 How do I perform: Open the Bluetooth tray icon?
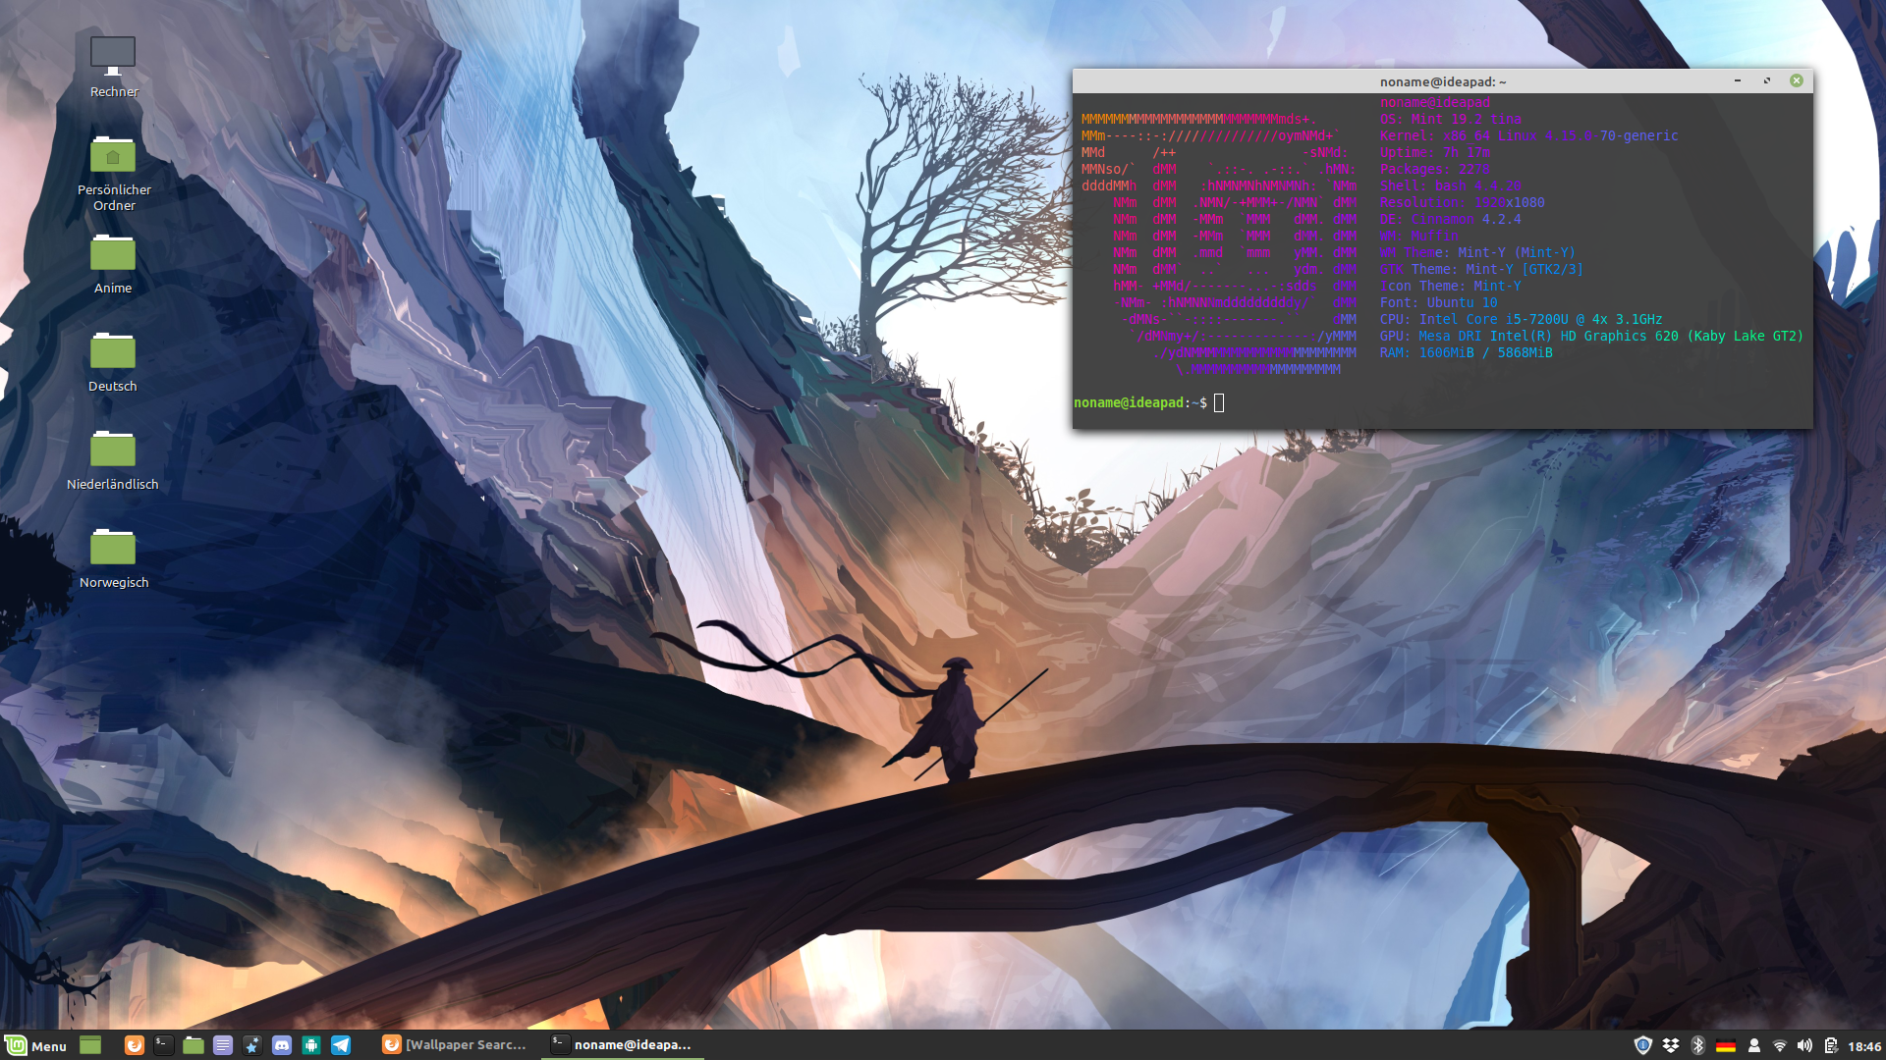(1698, 1045)
